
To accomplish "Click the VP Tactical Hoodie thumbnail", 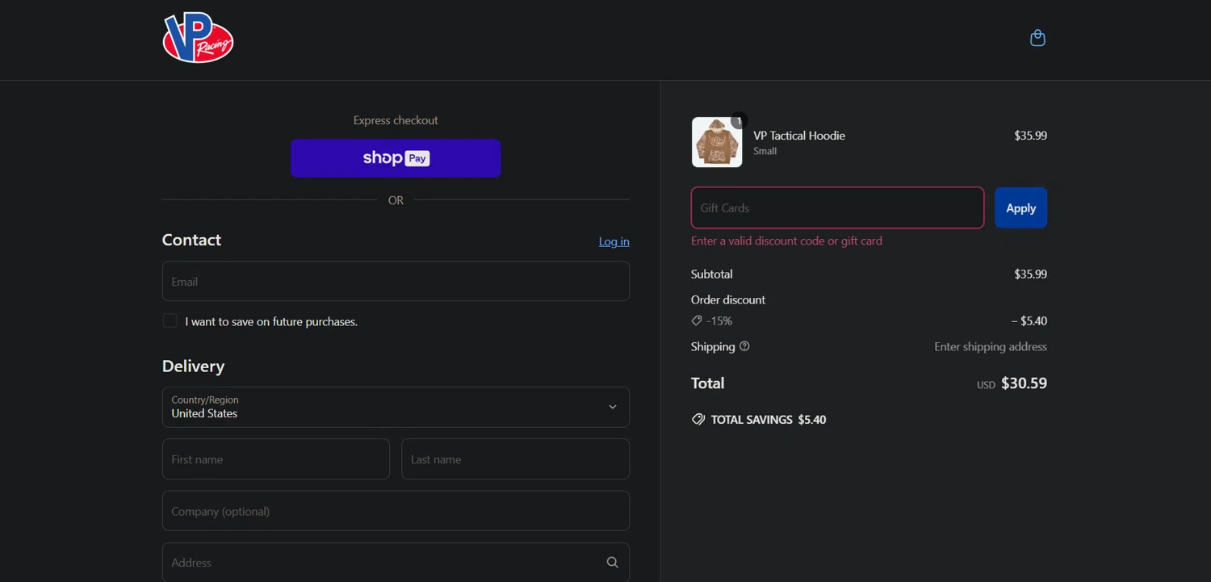I will [717, 142].
